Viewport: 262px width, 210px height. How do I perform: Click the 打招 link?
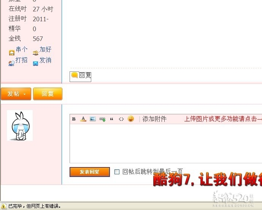click(21, 60)
